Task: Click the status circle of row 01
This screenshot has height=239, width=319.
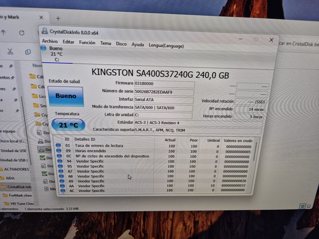Action: 58,145
